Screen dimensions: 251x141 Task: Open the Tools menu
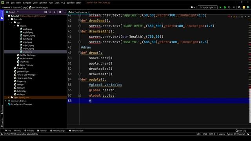coord(57,3)
